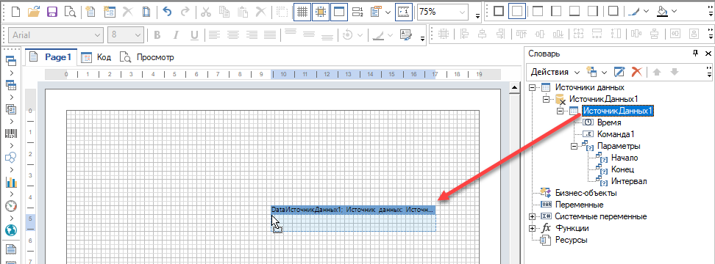Expand the Системные переменные node

coord(532,217)
